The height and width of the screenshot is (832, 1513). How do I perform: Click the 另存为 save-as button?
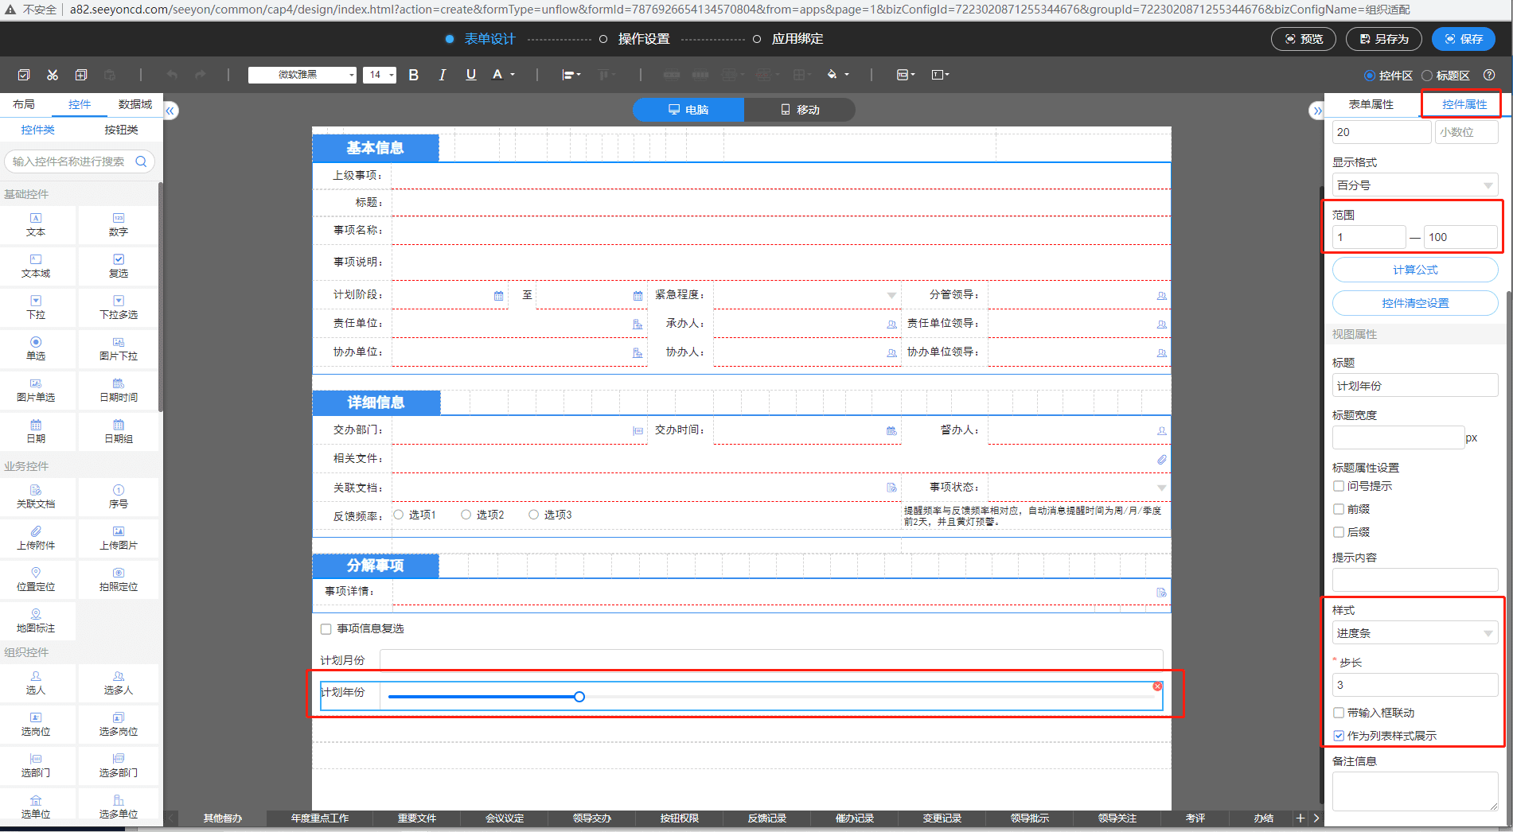[x=1384, y=39]
